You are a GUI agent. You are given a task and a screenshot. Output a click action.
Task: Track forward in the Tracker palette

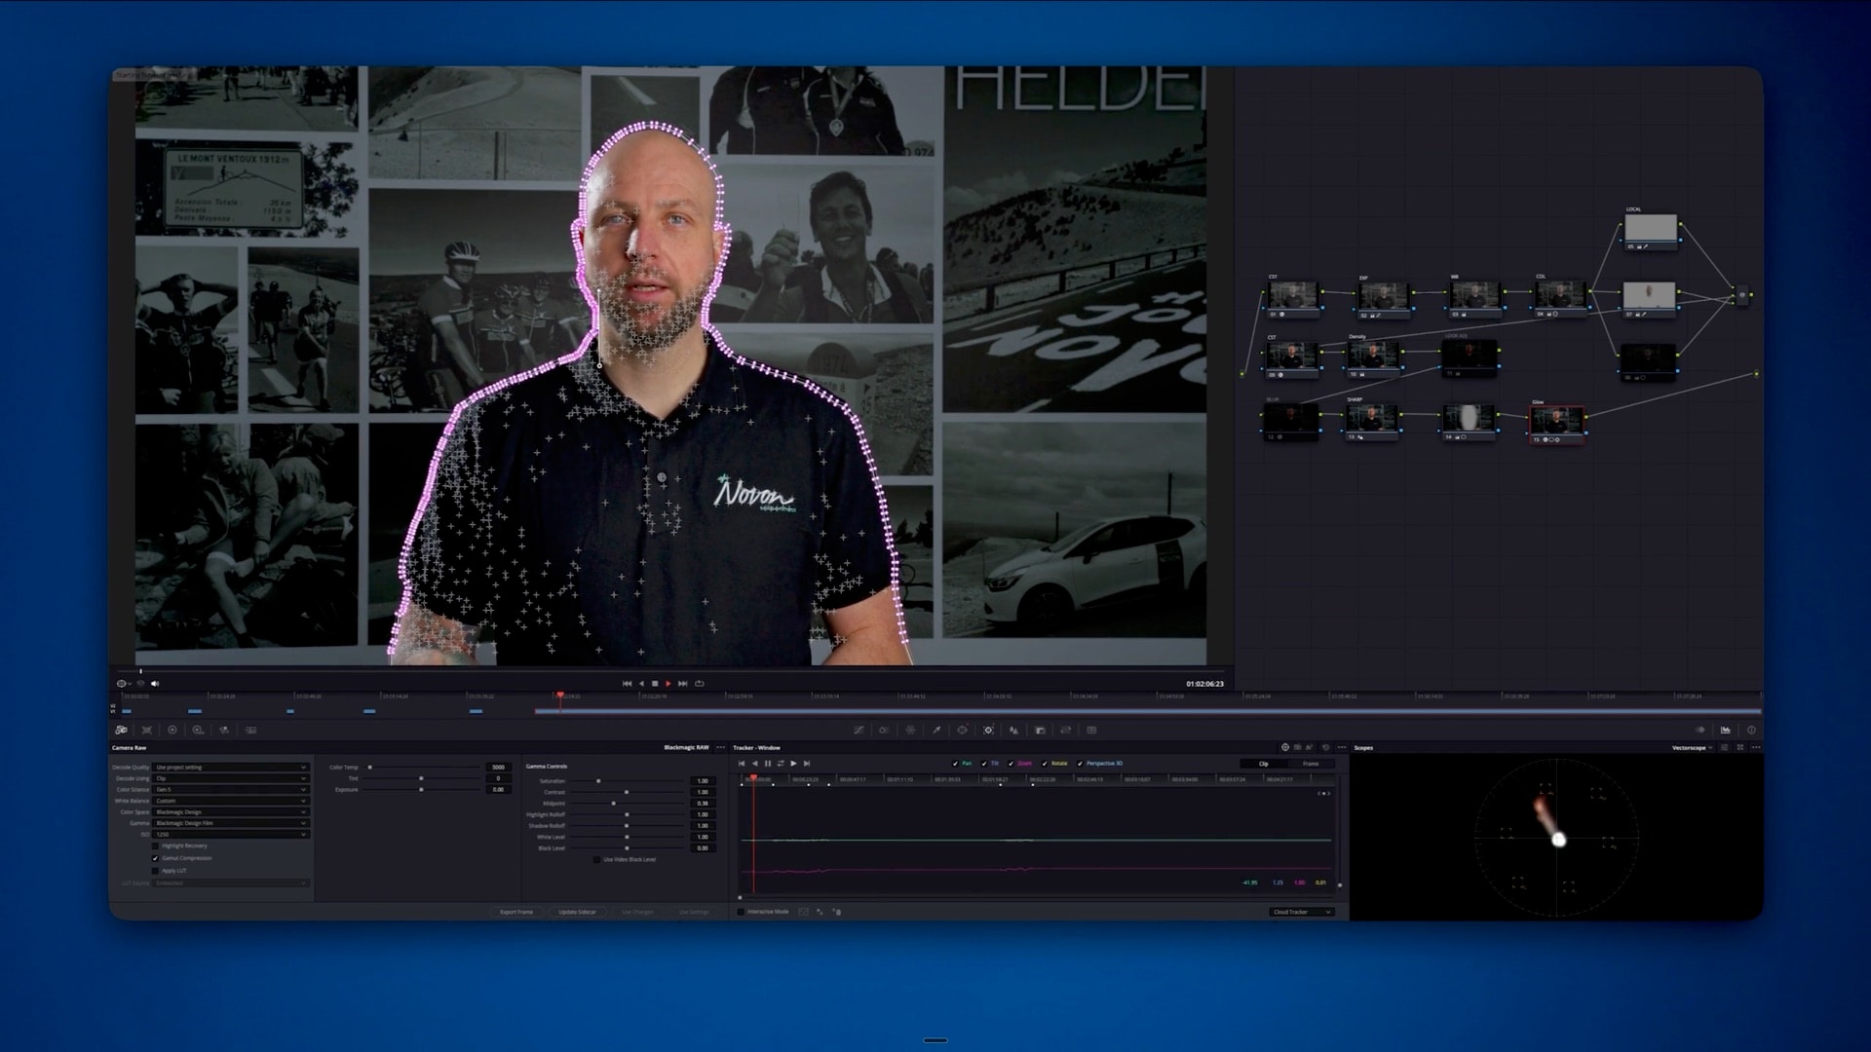793,764
